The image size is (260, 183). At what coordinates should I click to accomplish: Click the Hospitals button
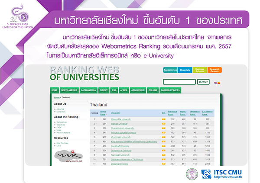pos(185,70)
